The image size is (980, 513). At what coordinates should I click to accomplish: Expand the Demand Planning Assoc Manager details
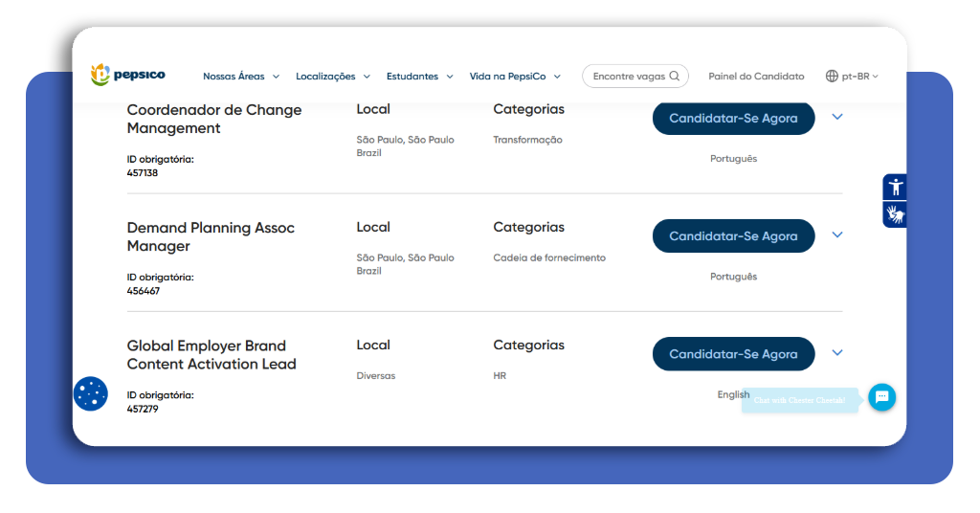(837, 234)
